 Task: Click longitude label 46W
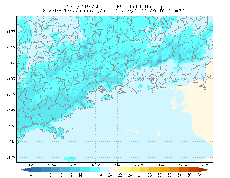coord(30,165)
